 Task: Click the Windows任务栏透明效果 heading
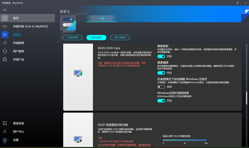(173, 93)
